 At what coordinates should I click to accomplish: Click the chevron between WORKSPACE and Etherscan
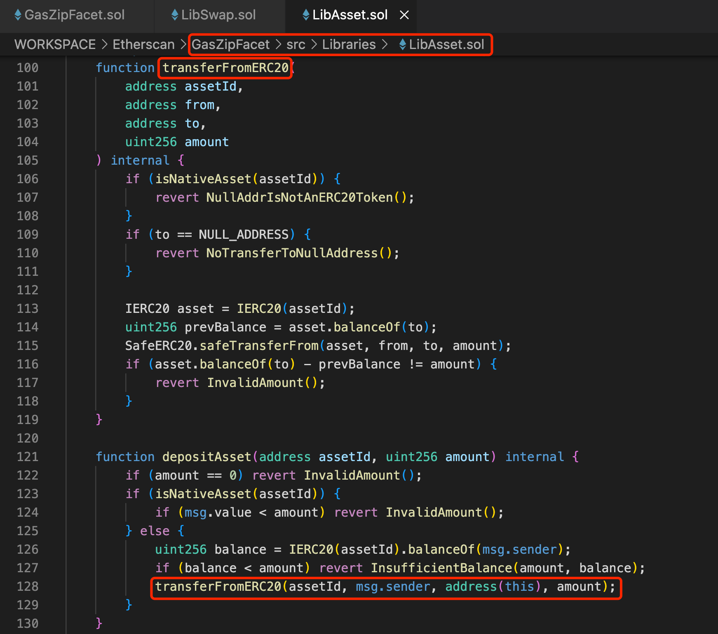click(104, 44)
